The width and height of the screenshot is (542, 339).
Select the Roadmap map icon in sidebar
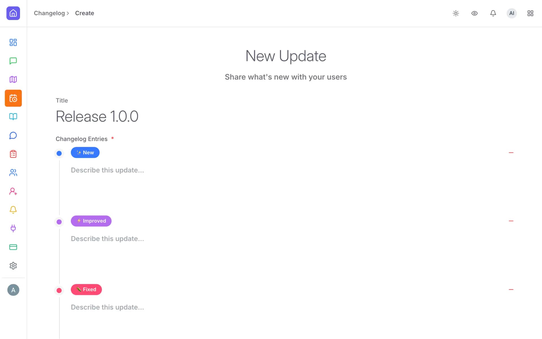13,79
